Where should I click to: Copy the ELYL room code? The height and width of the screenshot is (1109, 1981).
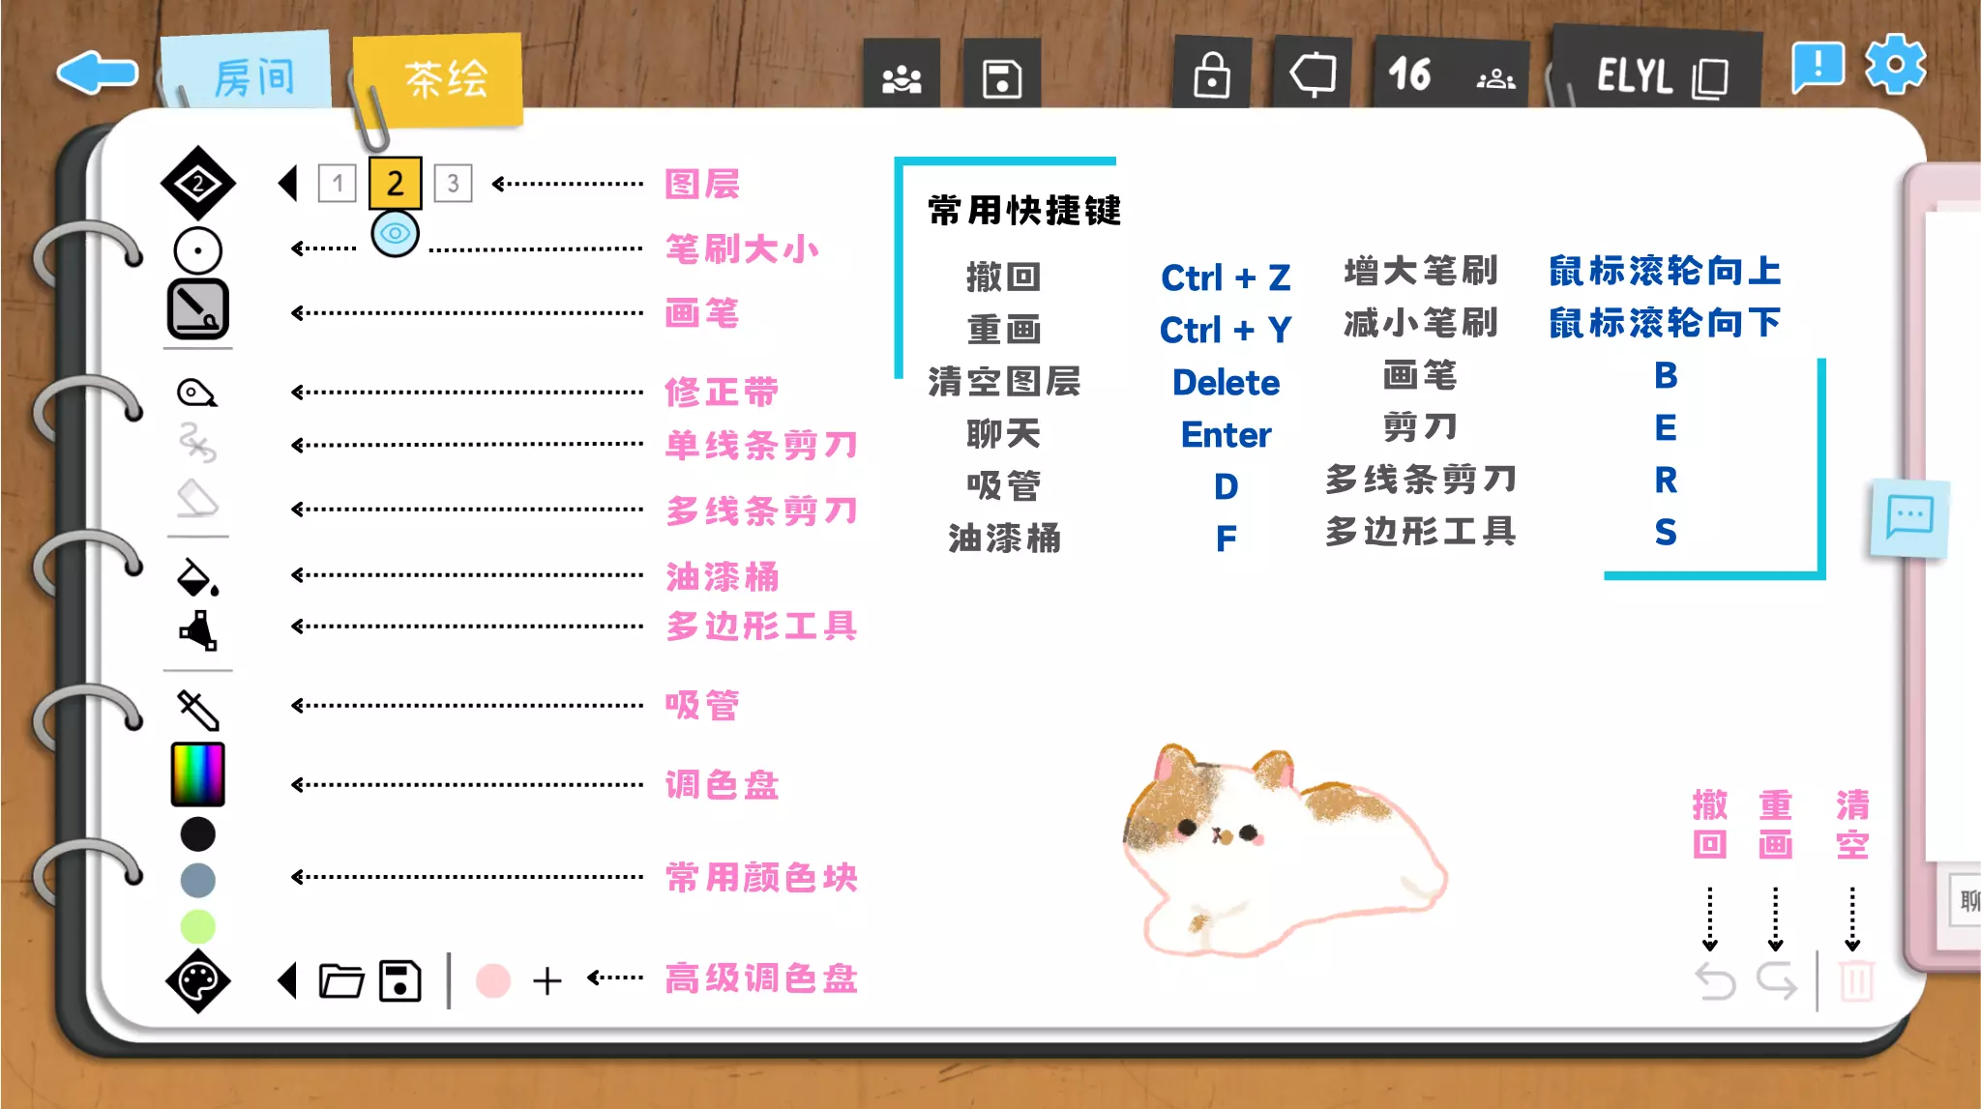coord(1710,77)
